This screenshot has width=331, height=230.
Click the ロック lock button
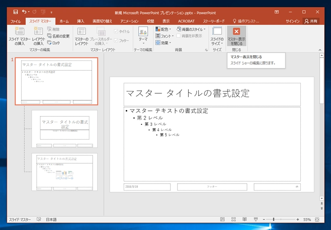(53, 43)
